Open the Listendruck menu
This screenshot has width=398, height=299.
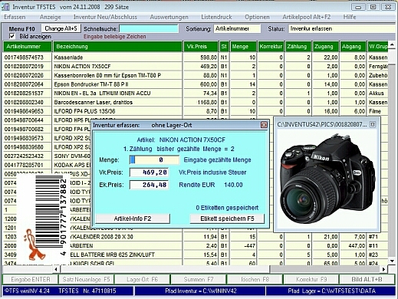click(x=216, y=17)
